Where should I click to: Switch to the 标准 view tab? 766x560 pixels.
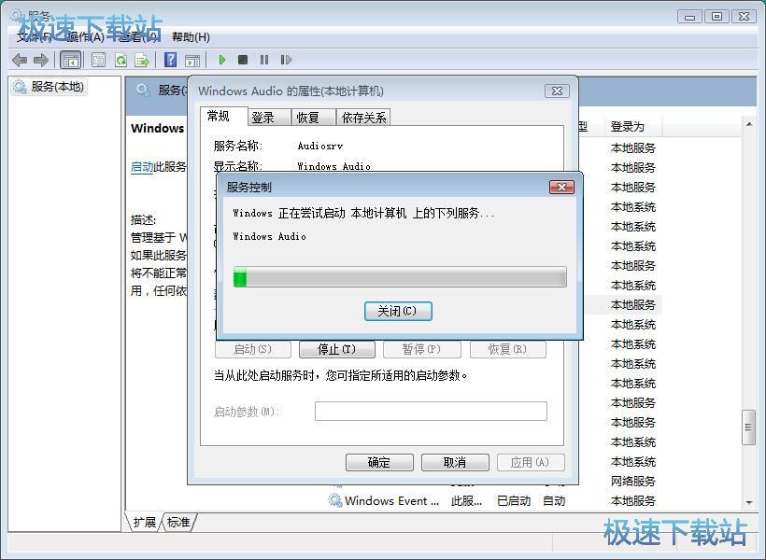(178, 523)
